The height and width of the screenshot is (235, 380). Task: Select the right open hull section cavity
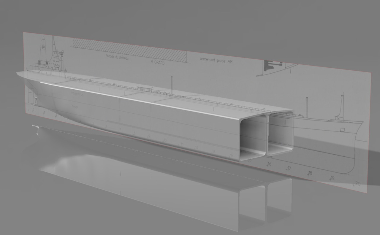click(x=281, y=133)
